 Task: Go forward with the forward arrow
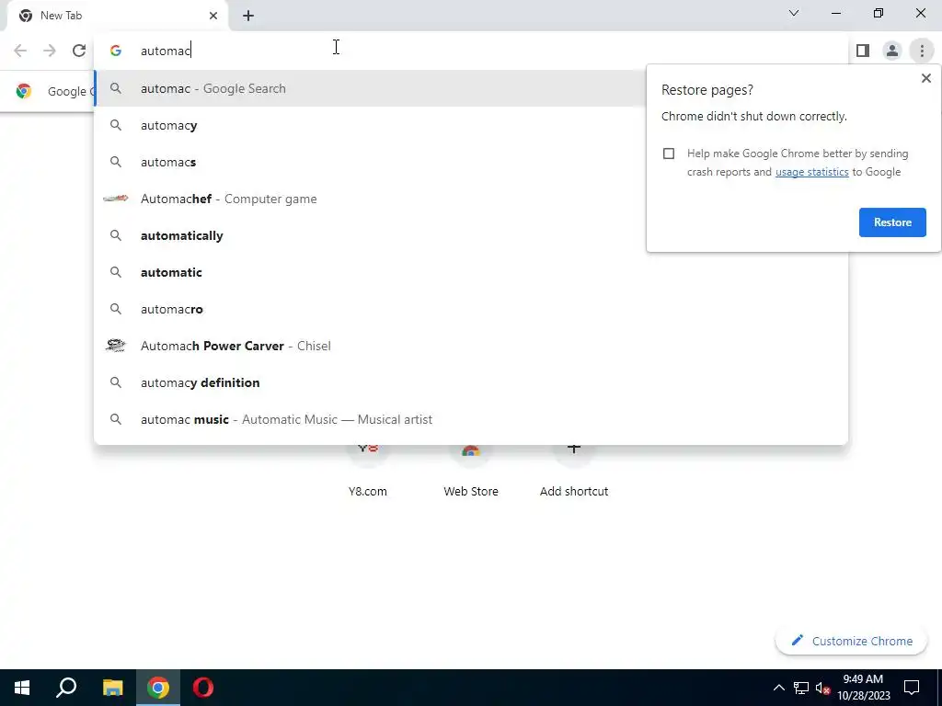50,51
